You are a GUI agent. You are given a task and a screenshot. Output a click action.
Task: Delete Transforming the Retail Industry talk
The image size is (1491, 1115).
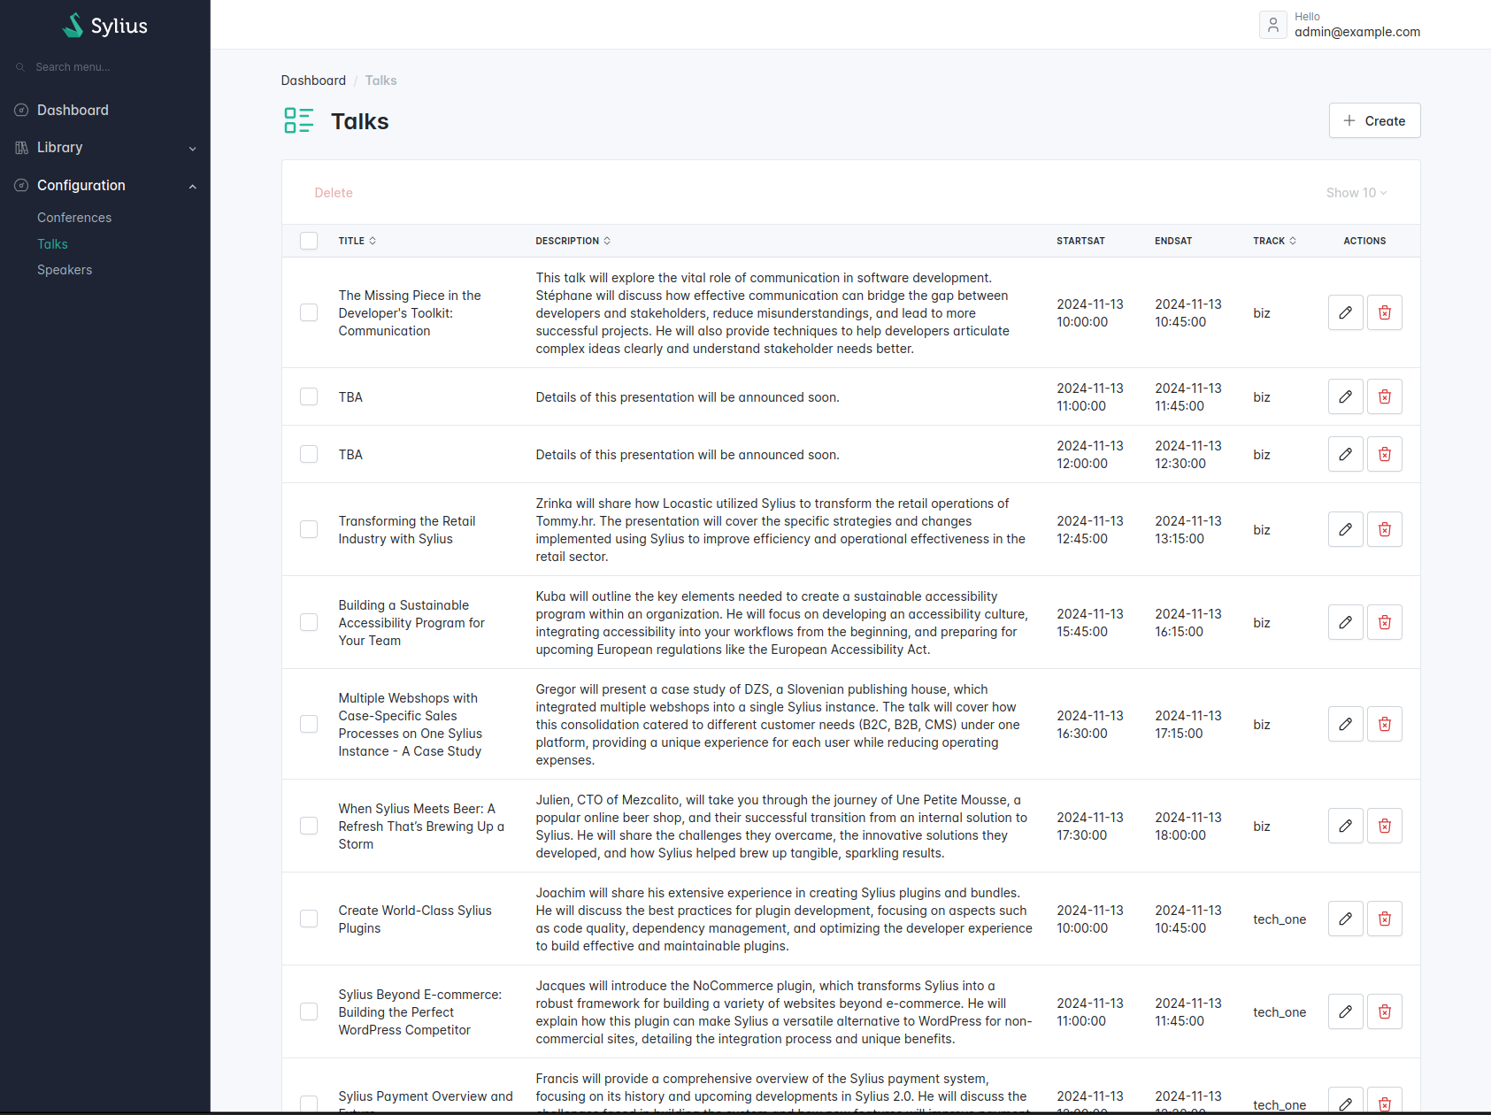(1385, 529)
